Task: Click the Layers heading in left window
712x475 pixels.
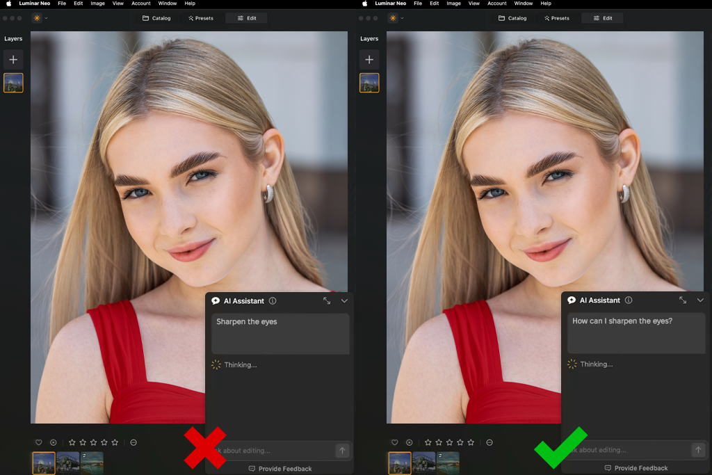Action: (x=13, y=39)
